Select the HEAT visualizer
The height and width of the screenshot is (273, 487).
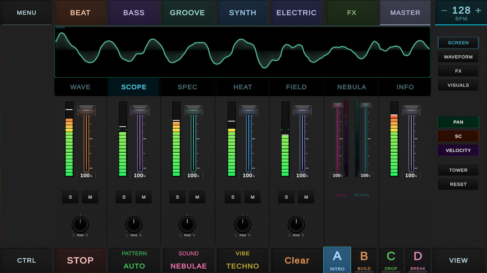point(243,87)
